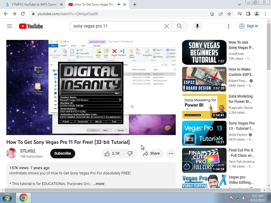The height and width of the screenshot is (203, 271).
Task: Open Chrome media controls icon
Action: coord(240,14)
